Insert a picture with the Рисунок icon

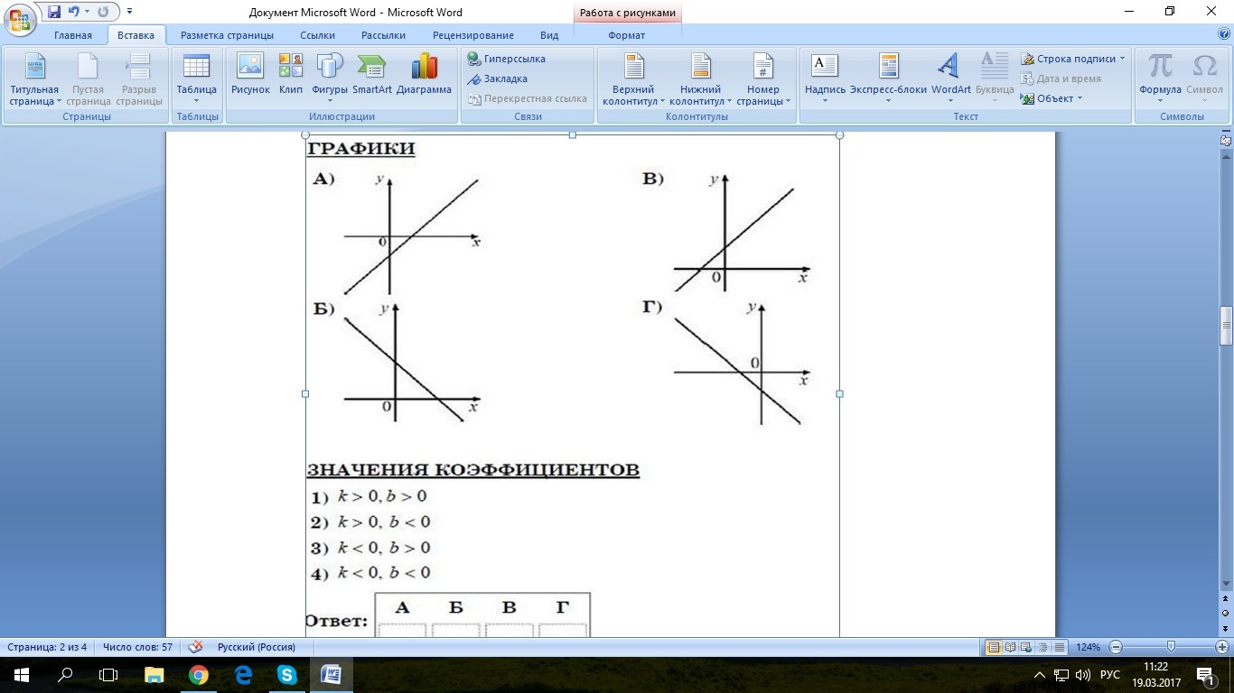pyautogui.click(x=250, y=74)
